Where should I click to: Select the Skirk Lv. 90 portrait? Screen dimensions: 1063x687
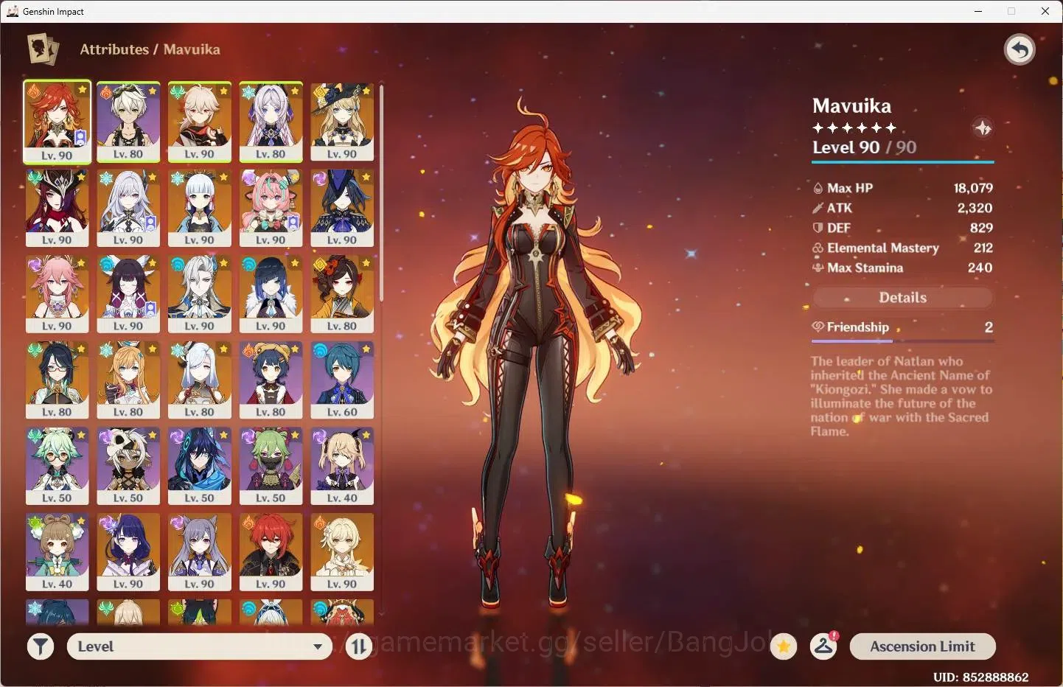pyautogui.click(x=128, y=208)
